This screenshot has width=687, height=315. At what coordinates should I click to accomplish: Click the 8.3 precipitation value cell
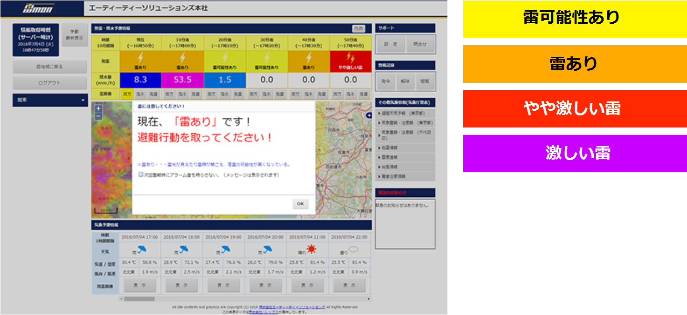point(141,80)
